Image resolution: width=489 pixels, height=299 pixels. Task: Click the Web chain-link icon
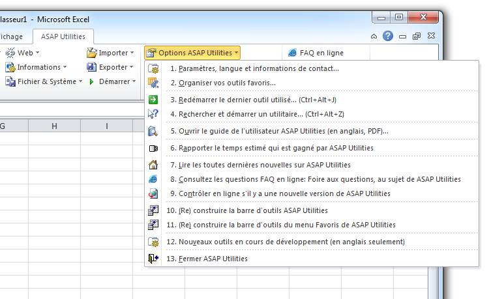pyautogui.click(x=10, y=53)
